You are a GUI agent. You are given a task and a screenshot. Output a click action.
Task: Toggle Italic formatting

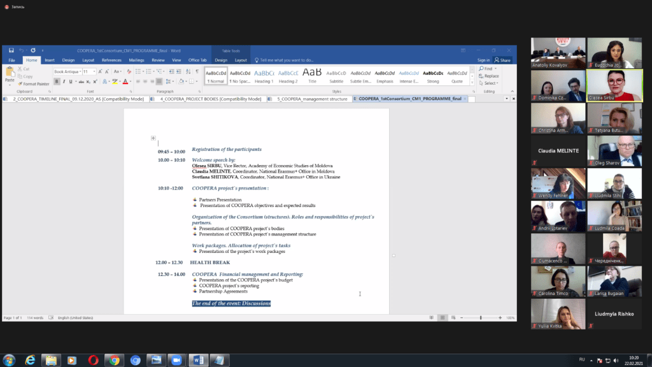pyautogui.click(x=64, y=82)
